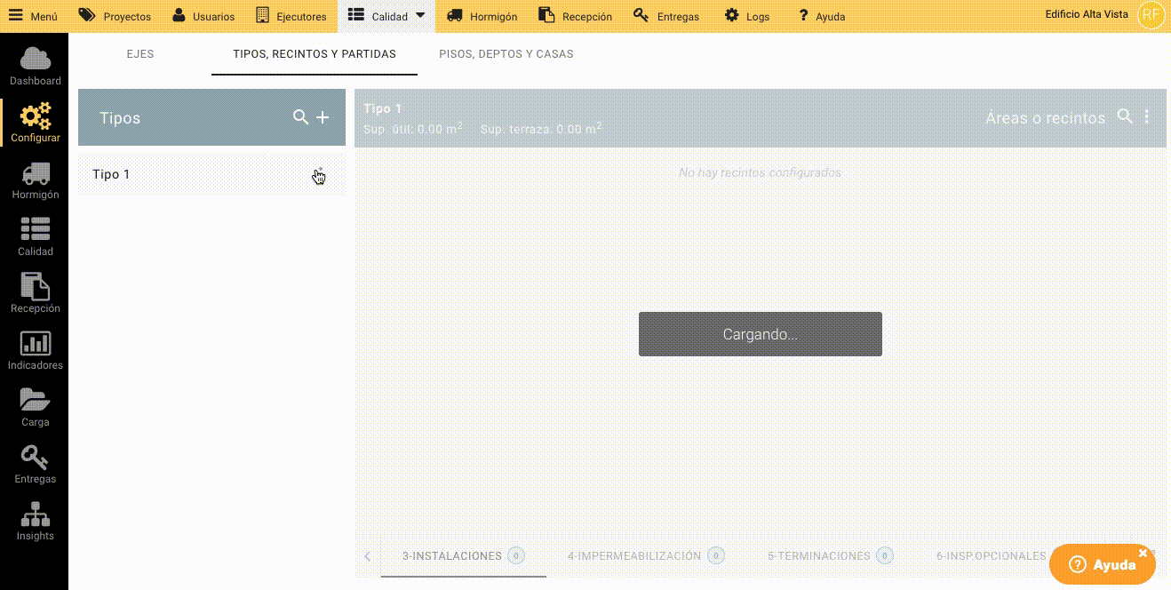
Task: Open the Entregas key icon in sidebar
Action: pyautogui.click(x=35, y=458)
